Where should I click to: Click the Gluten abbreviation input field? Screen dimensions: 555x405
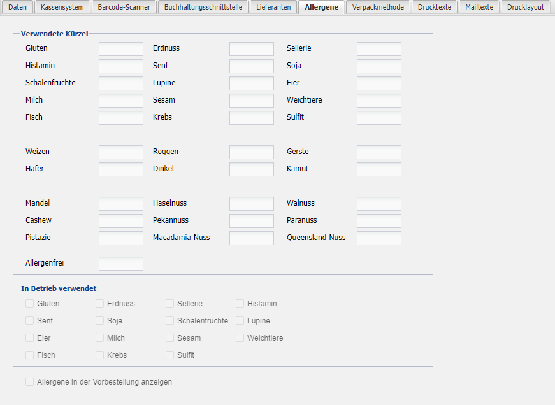pyautogui.click(x=121, y=49)
